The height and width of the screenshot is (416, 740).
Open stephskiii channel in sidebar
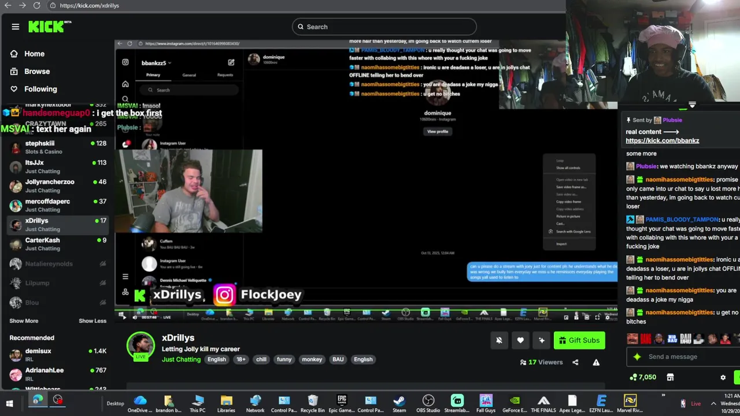(58, 147)
